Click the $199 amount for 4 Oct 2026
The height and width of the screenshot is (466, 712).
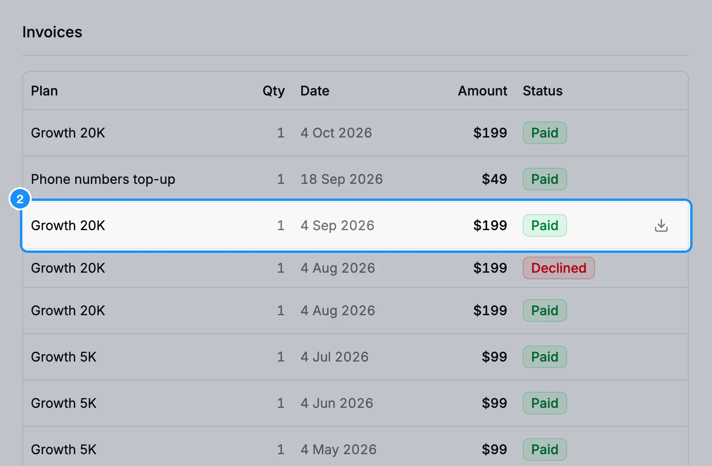pyautogui.click(x=490, y=133)
